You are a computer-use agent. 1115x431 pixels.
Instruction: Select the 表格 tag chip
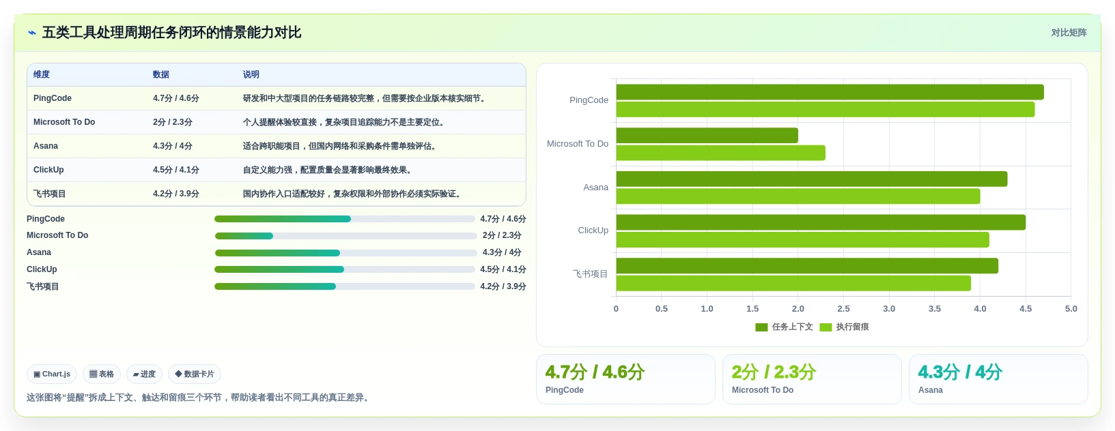102,374
